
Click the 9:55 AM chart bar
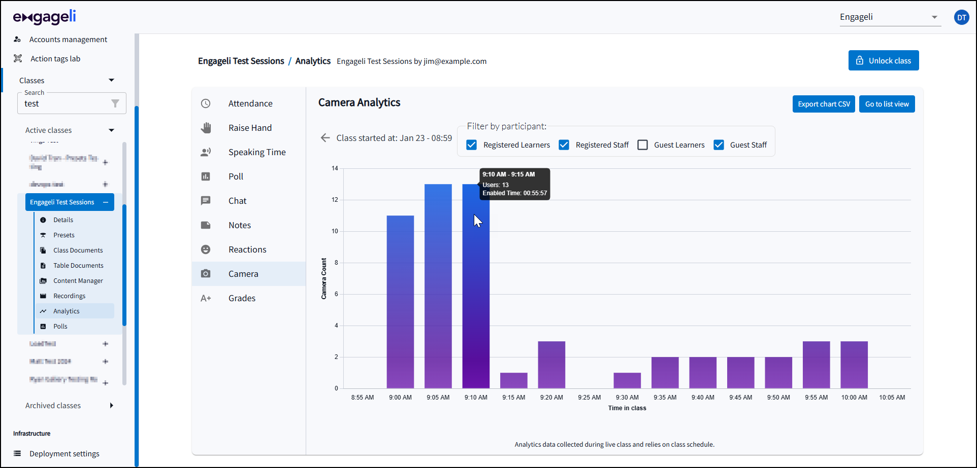[817, 365]
